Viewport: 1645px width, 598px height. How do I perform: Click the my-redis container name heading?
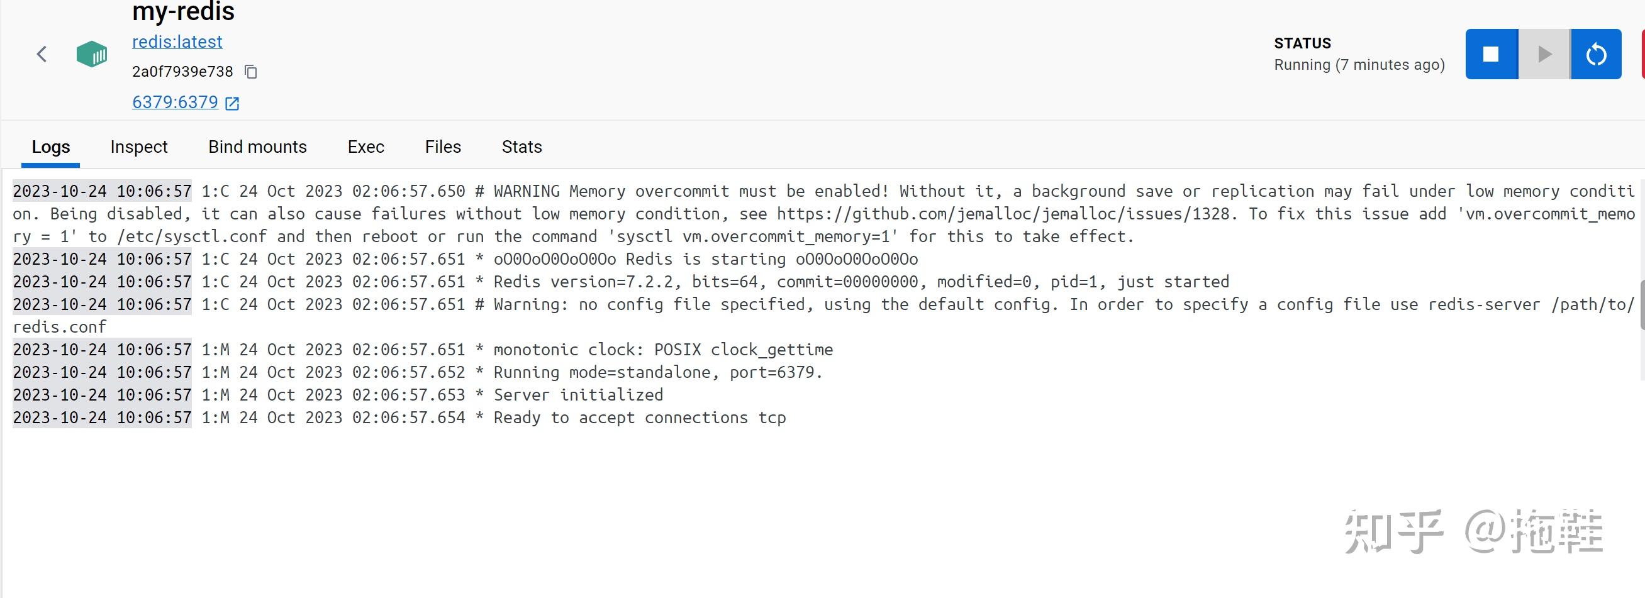pos(183,11)
